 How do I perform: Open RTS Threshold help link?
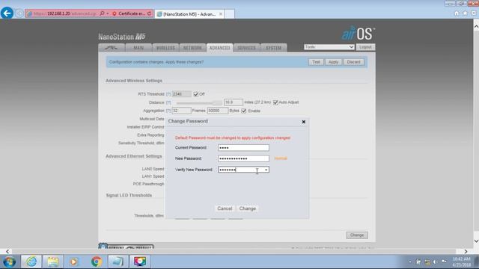click(x=168, y=94)
